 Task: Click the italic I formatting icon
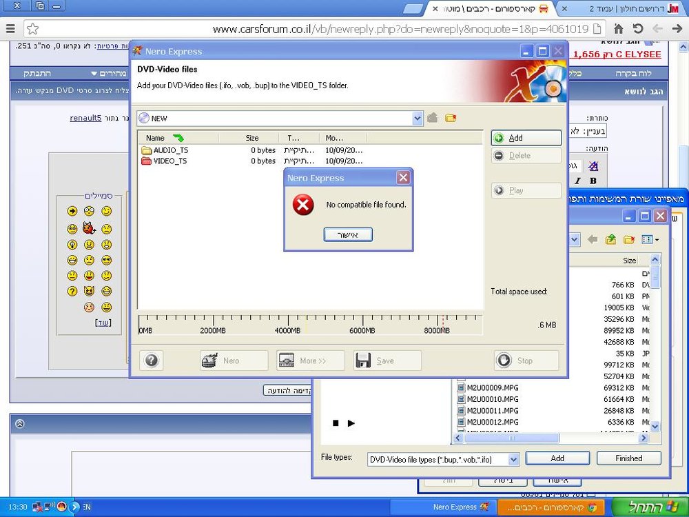577,181
